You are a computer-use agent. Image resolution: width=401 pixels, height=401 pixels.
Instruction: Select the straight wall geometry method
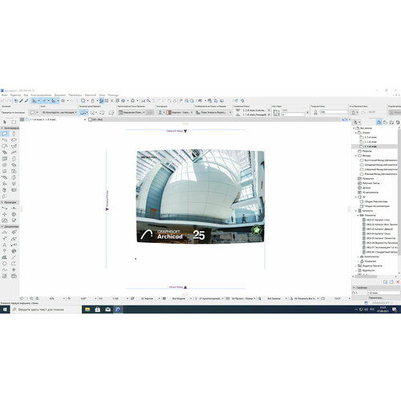pyautogui.click(x=83, y=112)
